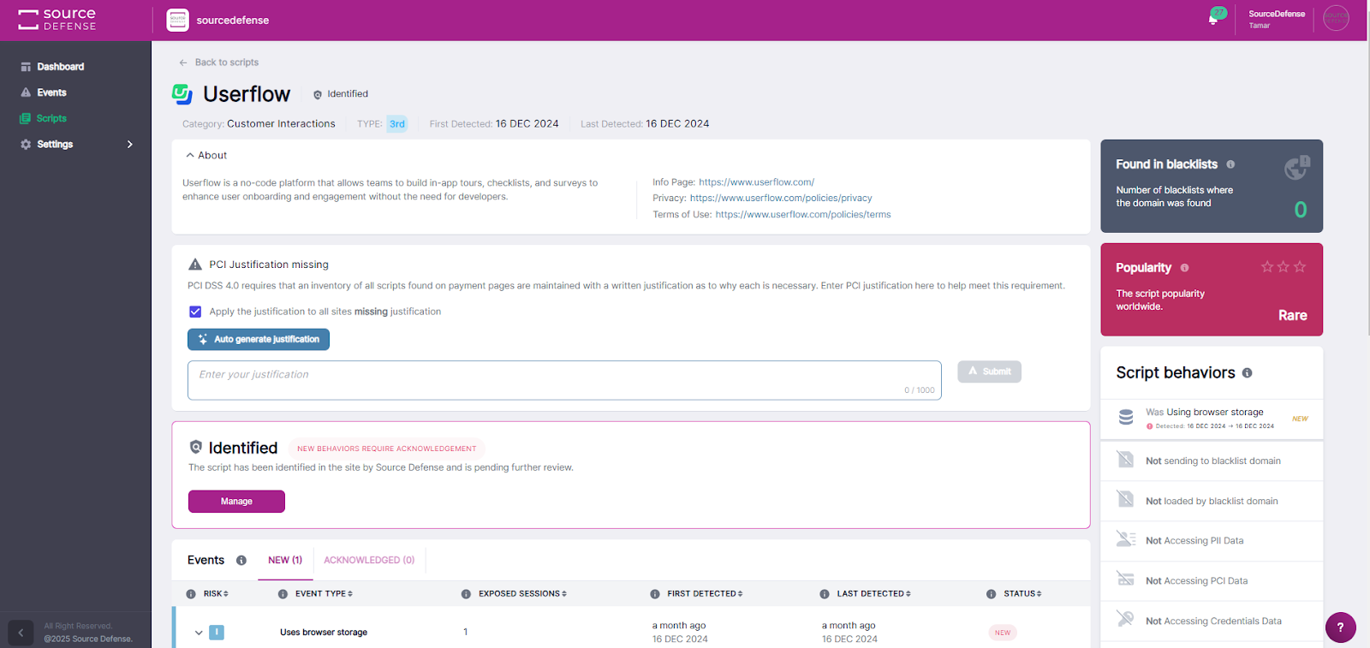This screenshot has height=648, width=1370.
Task: Switch to ACKNOWLEDGED (0) tab
Action: pyautogui.click(x=369, y=560)
